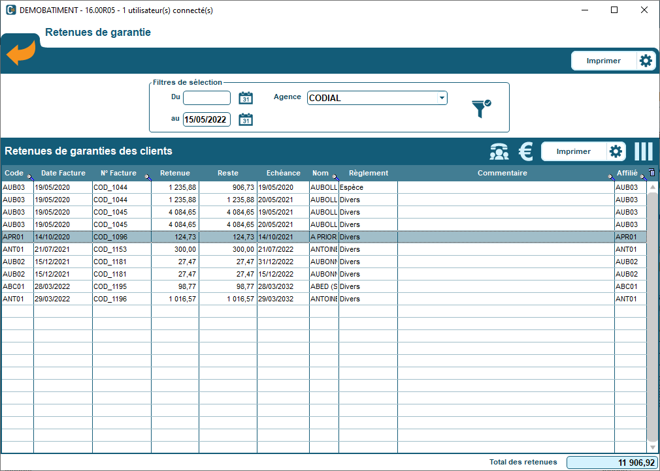
Task: Click the columns display icon
Action: [x=644, y=151]
